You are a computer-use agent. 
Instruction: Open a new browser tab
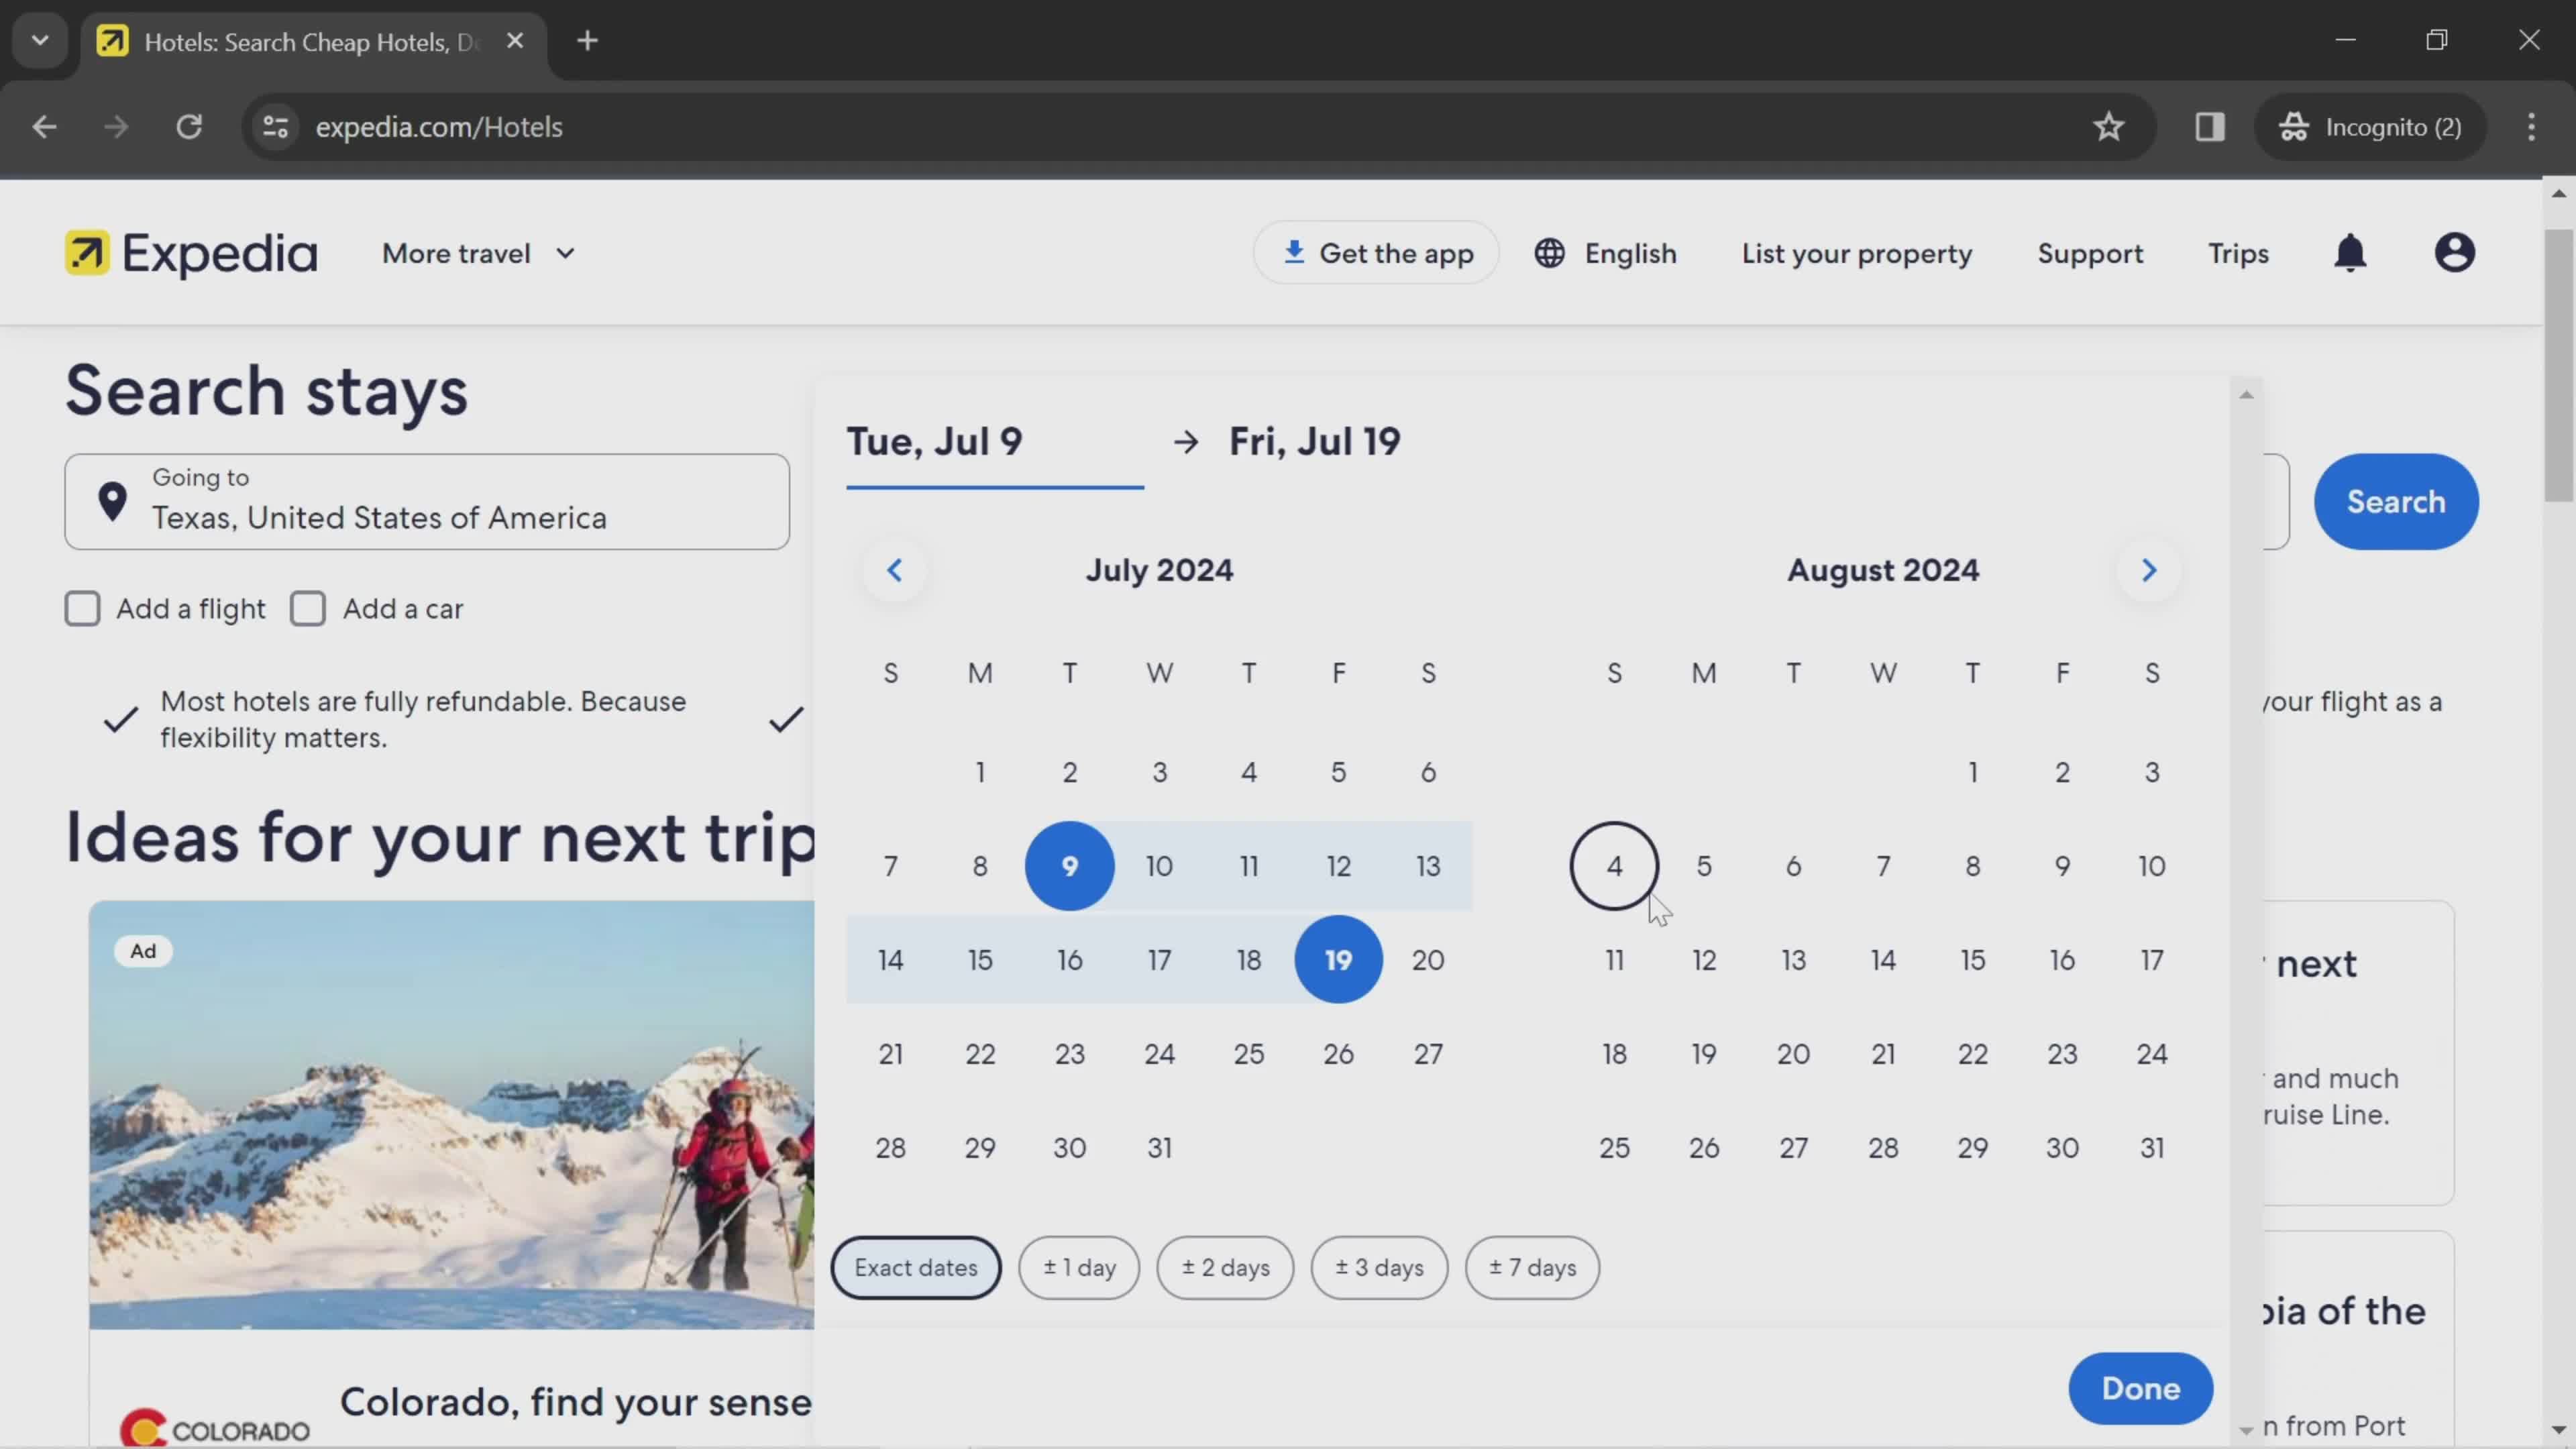[588, 41]
